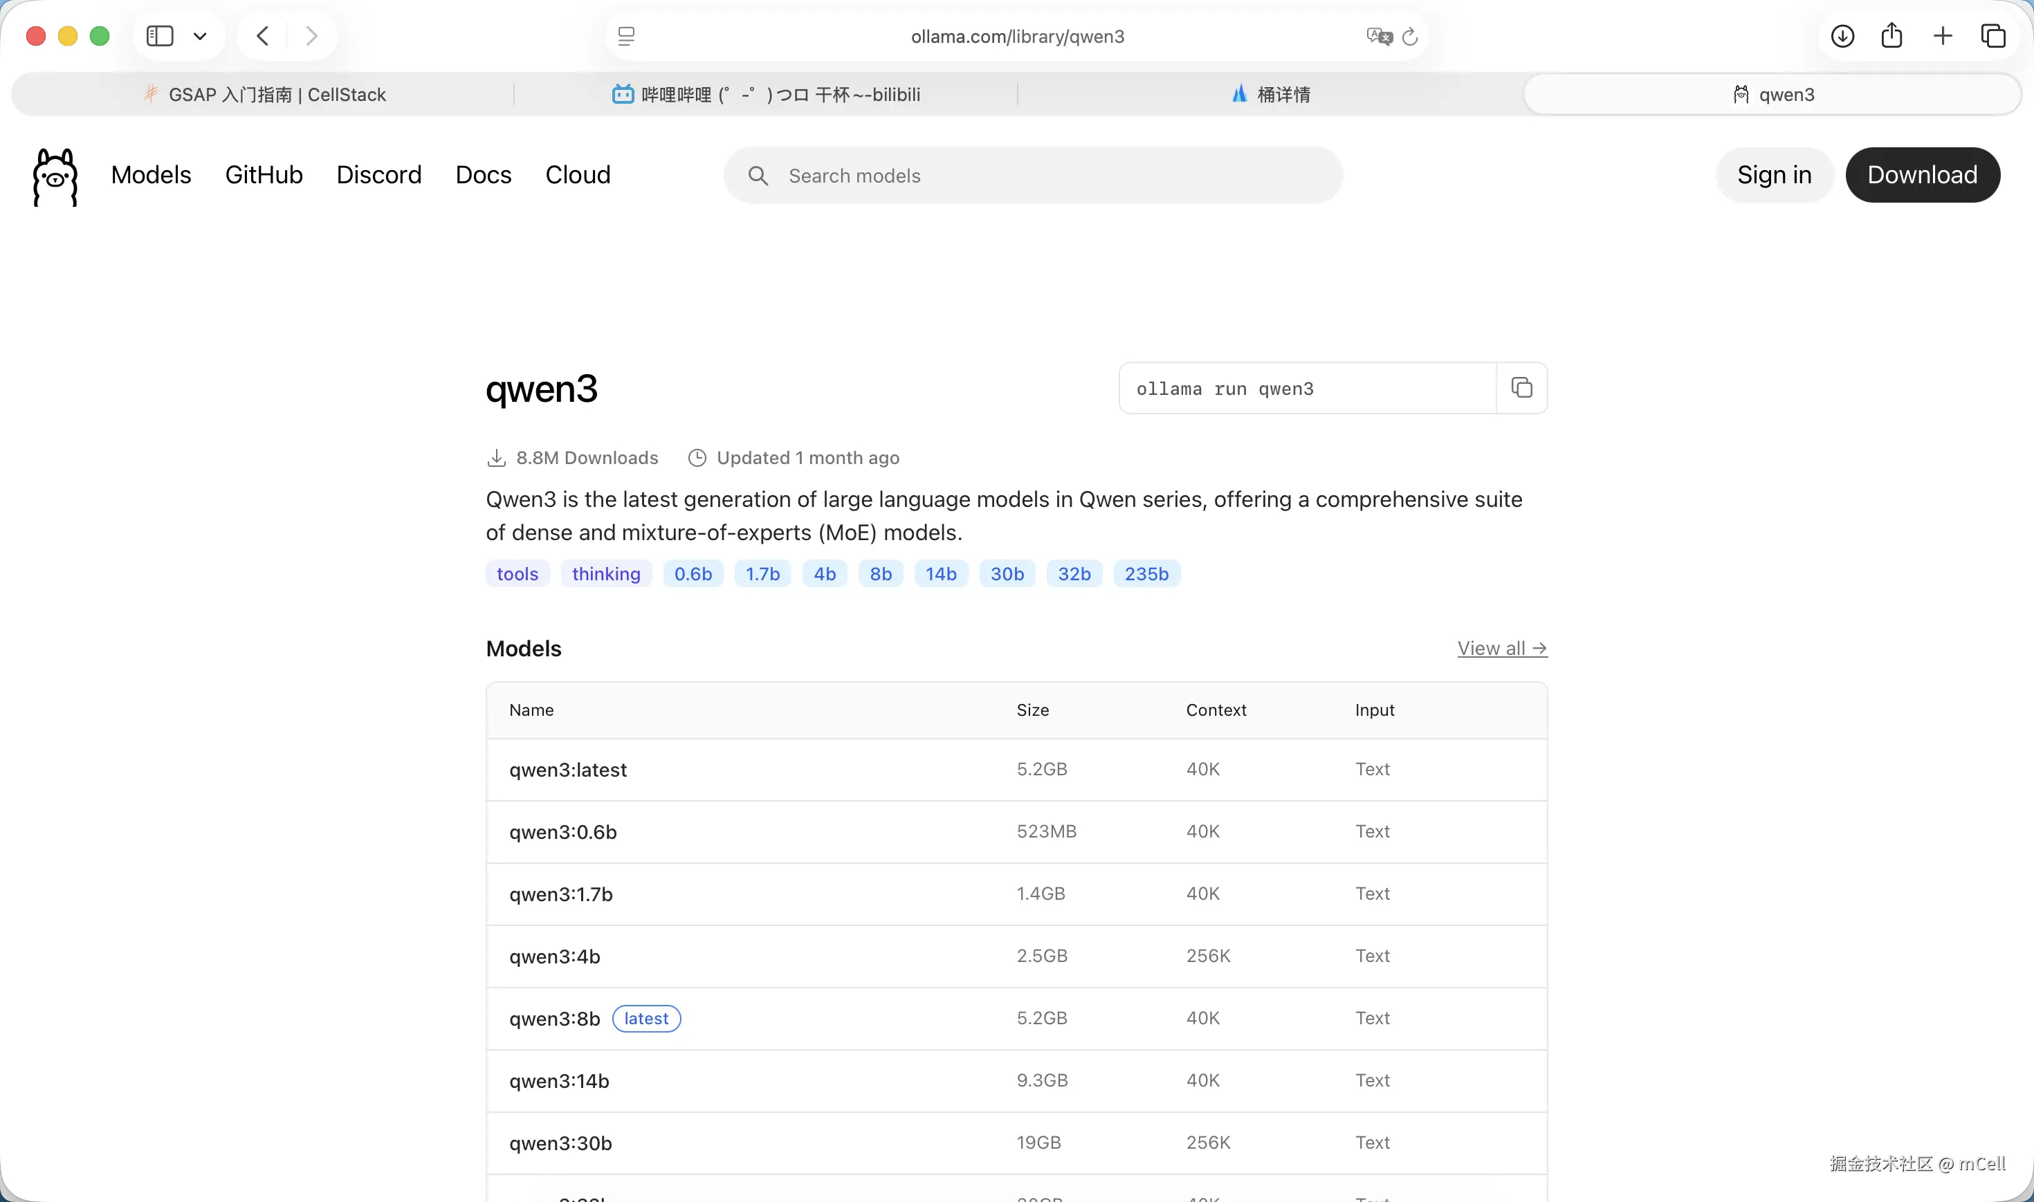This screenshot has height=1202, width=2034.
Task: Open a new tab with the plus icon
Action: coord(1943,36)
